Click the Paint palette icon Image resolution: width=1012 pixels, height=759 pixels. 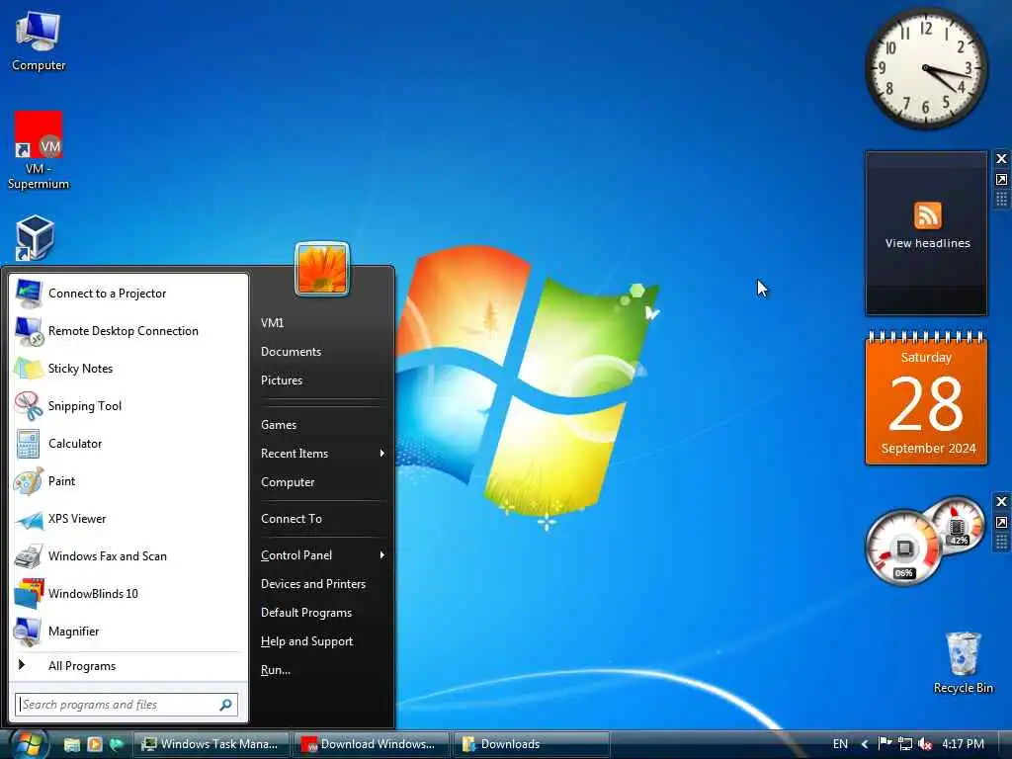(x=29, y=481)
